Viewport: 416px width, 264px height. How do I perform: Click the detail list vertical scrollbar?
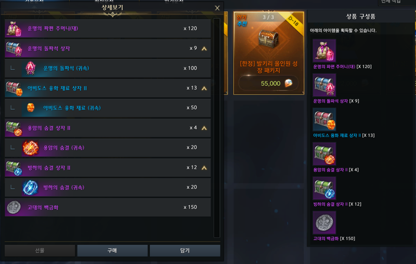coord(217,128)
